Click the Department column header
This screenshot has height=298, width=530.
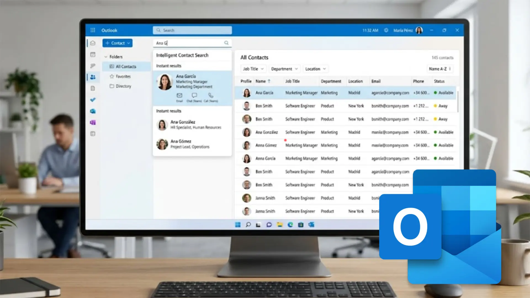pyautogui.click(x=331, y=81)
